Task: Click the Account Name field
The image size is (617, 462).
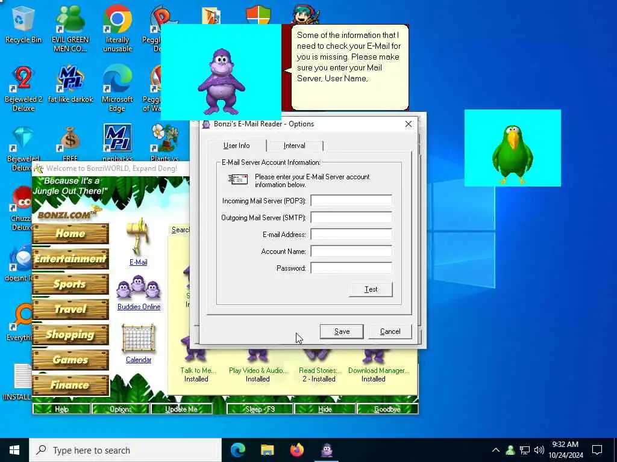Action: coord(351,251)
